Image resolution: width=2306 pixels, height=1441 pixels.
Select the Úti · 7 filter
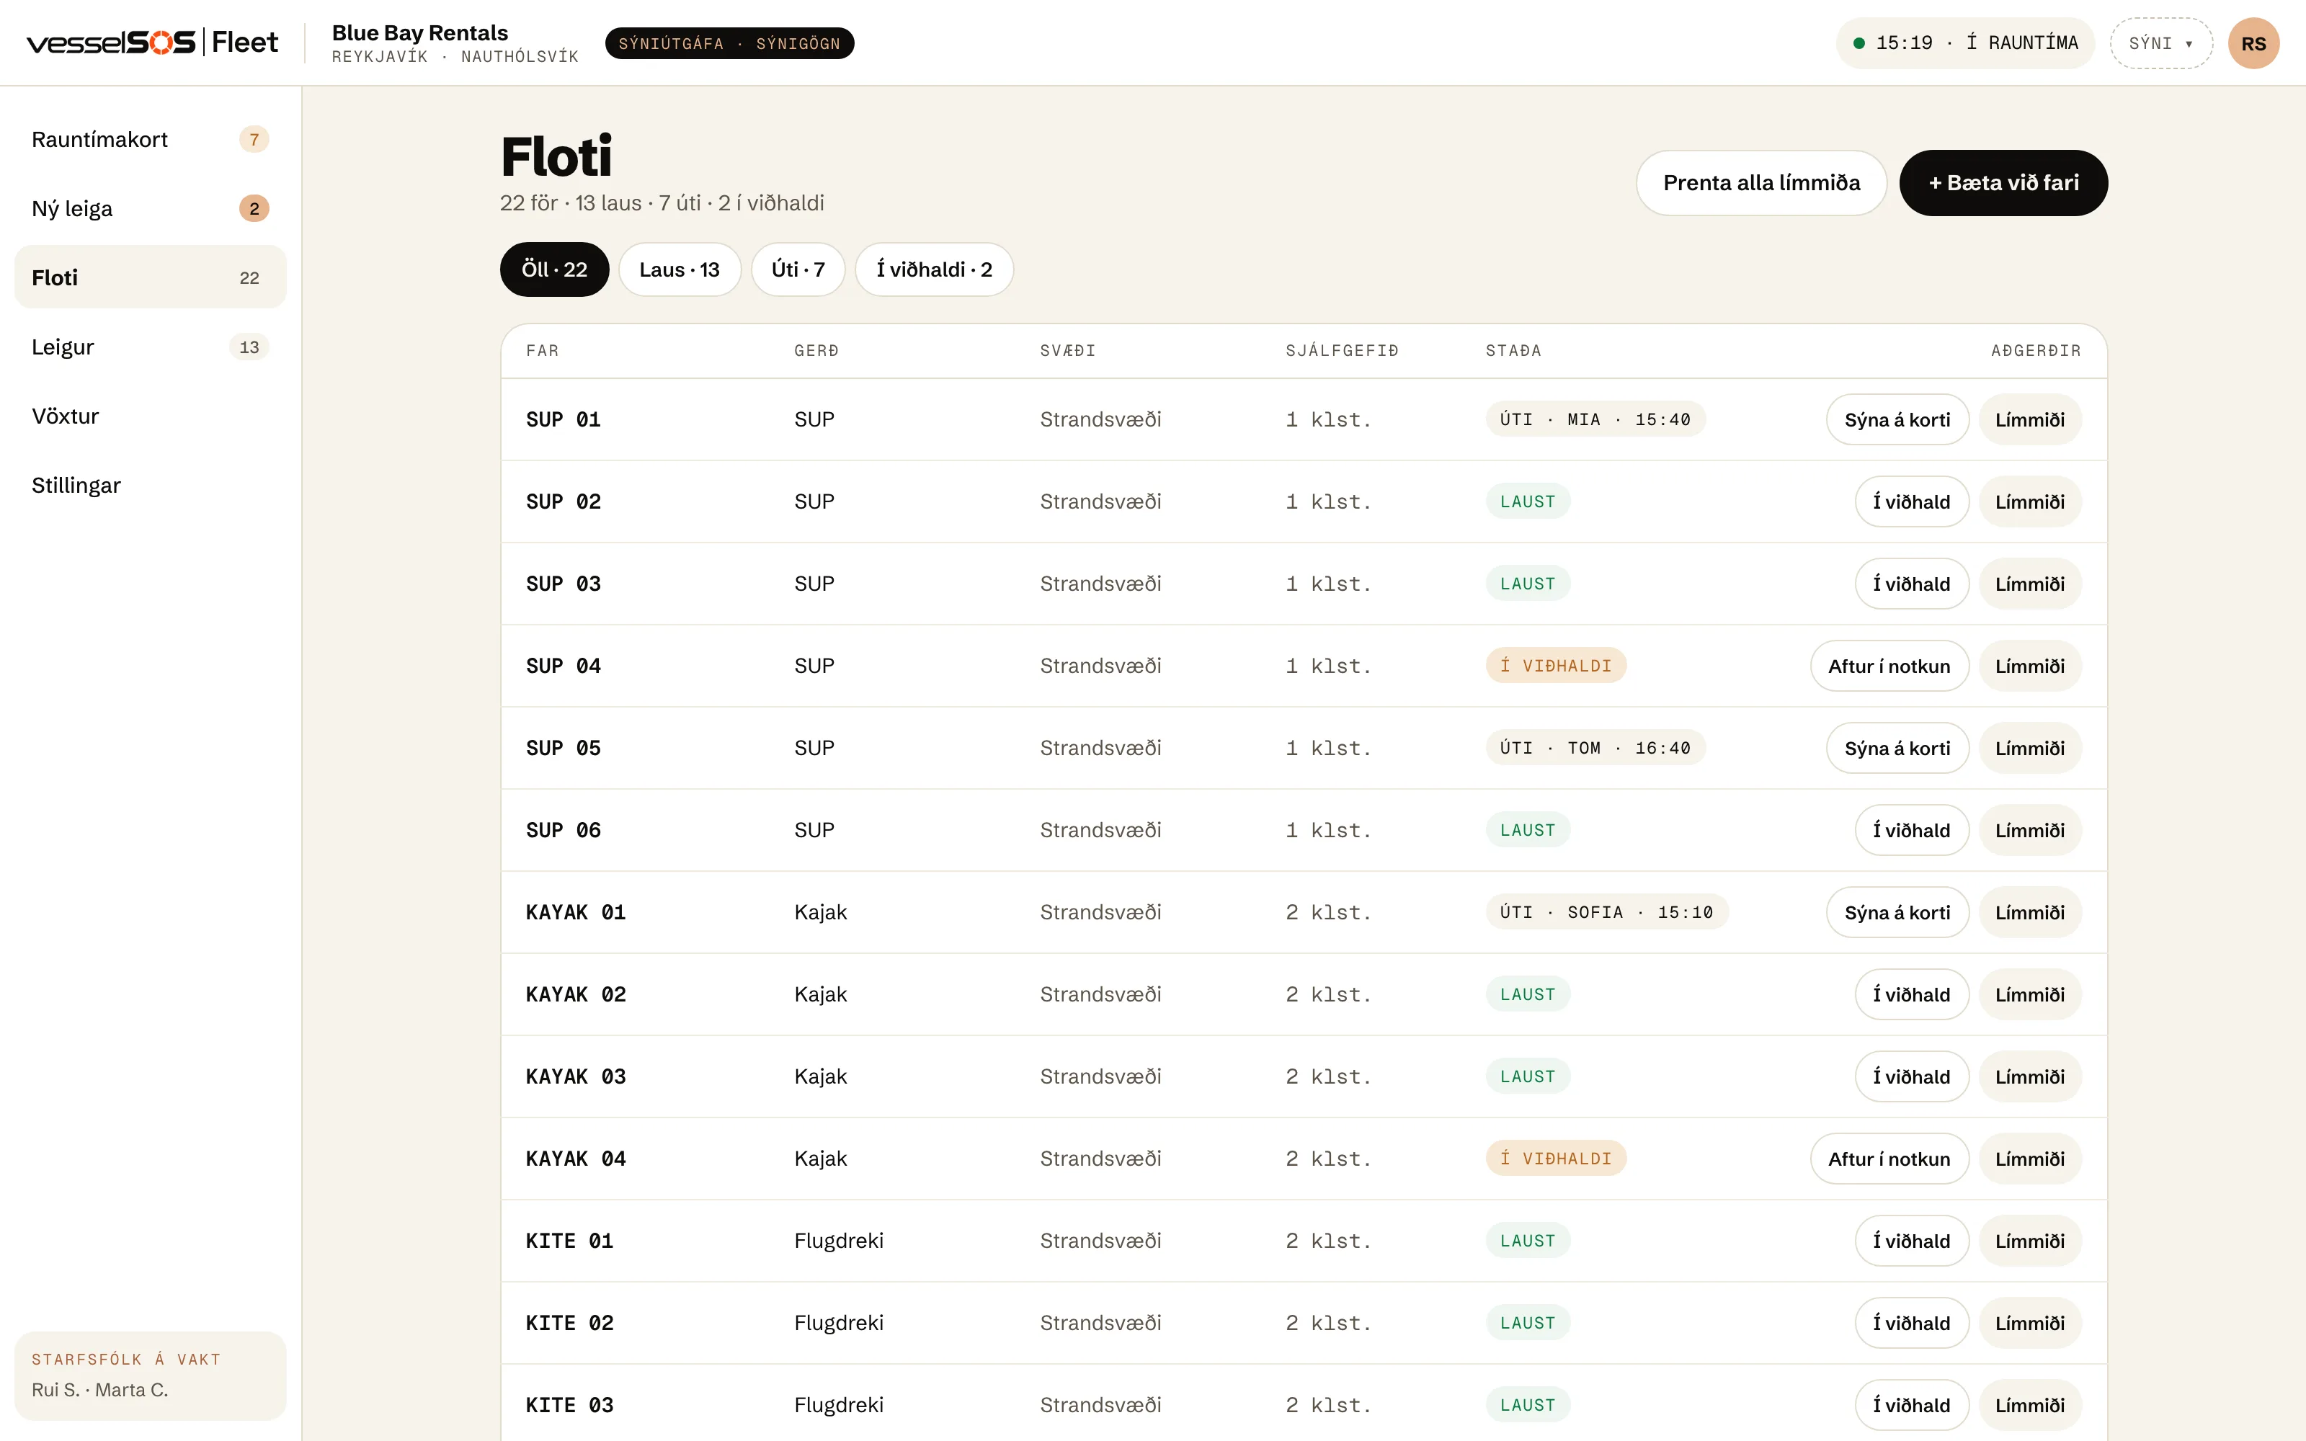pos(798,269)
